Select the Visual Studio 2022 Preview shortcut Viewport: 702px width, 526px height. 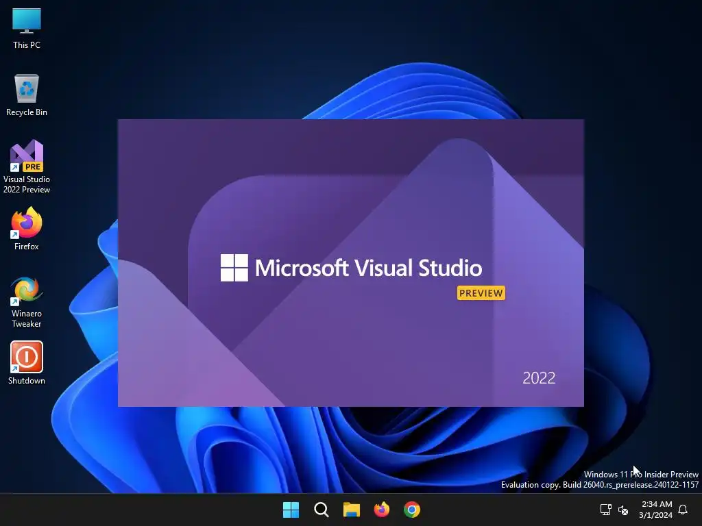[x=27, y=166]
